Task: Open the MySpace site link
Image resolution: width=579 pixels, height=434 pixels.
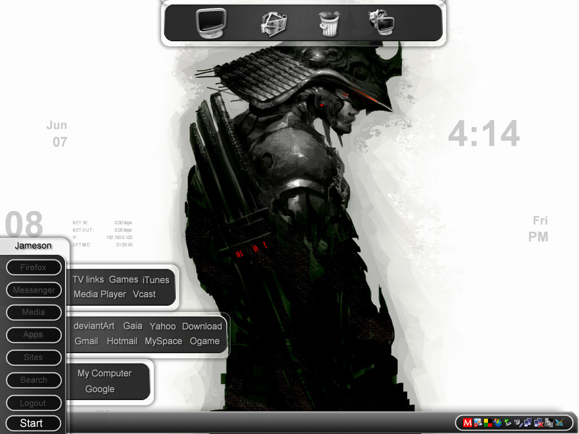Action: [x=163, y=341]
